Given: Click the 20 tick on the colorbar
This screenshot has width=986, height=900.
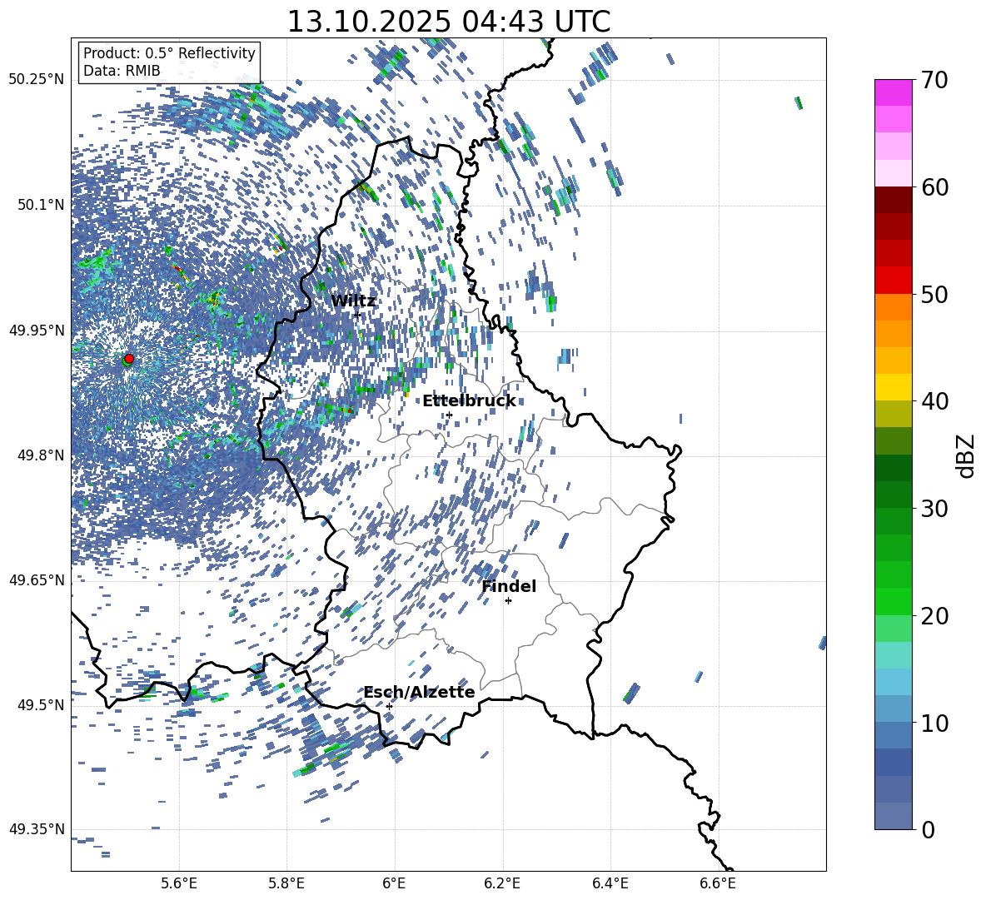Looking at the screenshot, I should (x=934, y=616).
